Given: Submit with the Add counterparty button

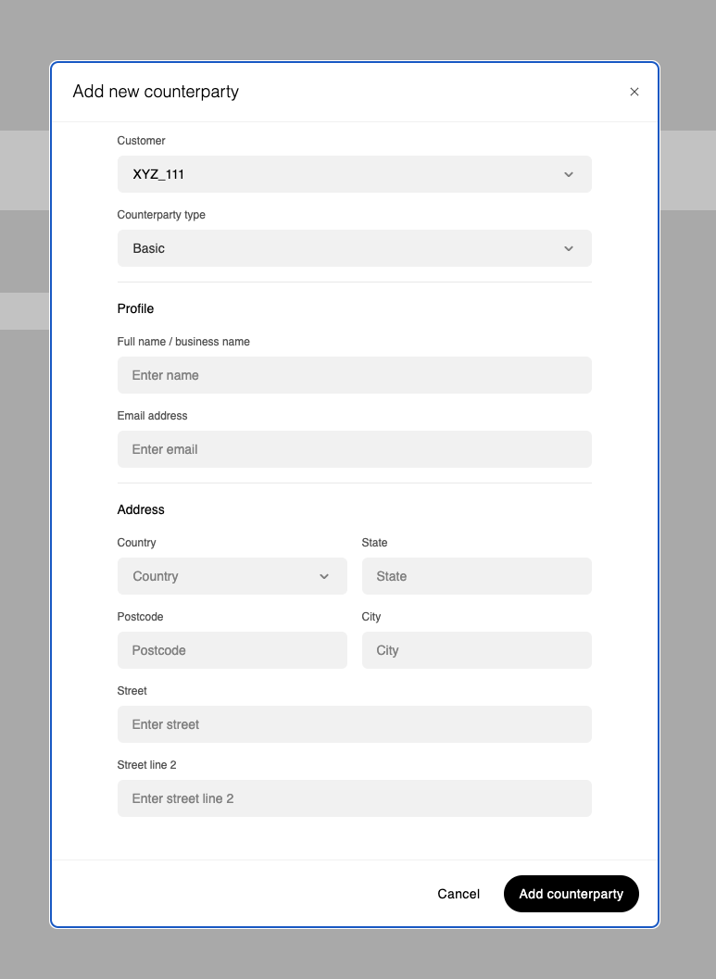Looking at the screenshot, I should coord(571,894).
